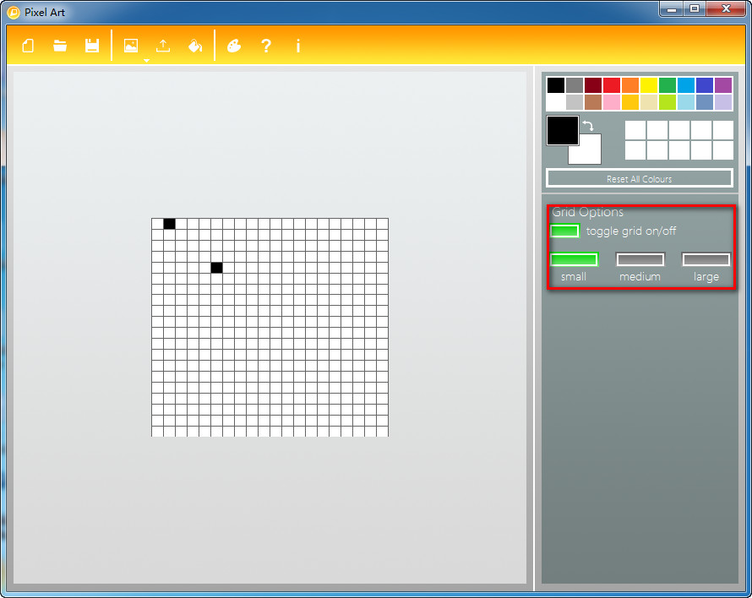Click the export upload icon
Viewport: 752px width, 598px height.
point(163,46)
